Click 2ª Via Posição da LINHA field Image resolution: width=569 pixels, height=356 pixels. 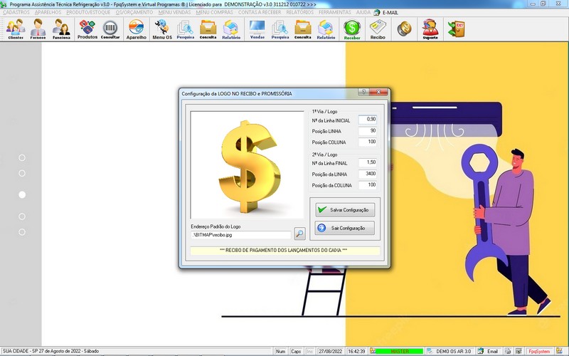point(367,174)
